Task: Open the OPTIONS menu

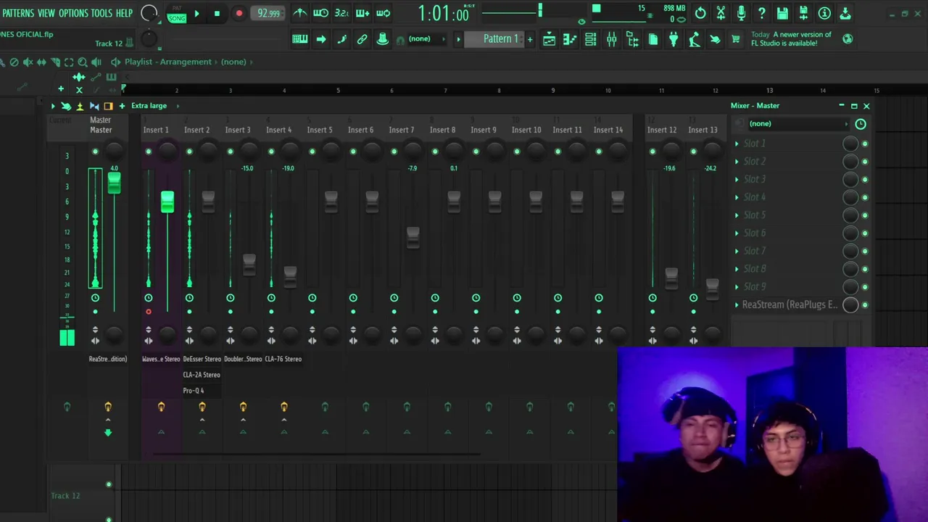Action: click(73, 13)
